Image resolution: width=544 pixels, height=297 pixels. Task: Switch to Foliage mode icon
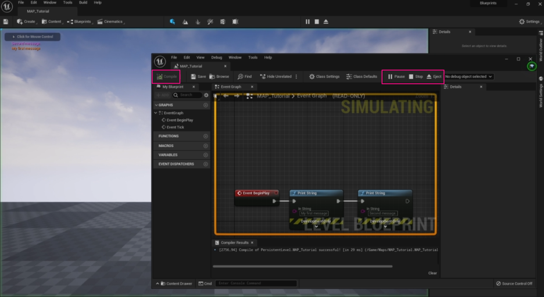[x=198, y=22]
